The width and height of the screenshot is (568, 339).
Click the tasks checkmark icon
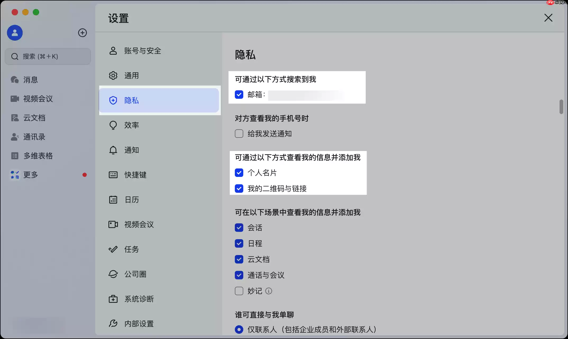[x=113, y=249]
